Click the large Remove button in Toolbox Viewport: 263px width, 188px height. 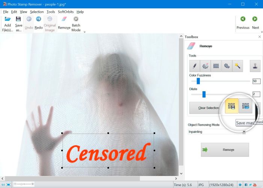pyautogui.click(x=225, y=150)
